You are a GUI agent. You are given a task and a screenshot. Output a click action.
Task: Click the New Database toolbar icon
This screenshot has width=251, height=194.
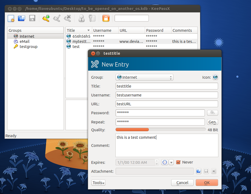point(11,18)
